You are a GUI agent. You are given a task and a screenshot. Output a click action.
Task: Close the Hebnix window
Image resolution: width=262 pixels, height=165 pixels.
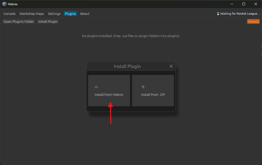tap(256, 4)
